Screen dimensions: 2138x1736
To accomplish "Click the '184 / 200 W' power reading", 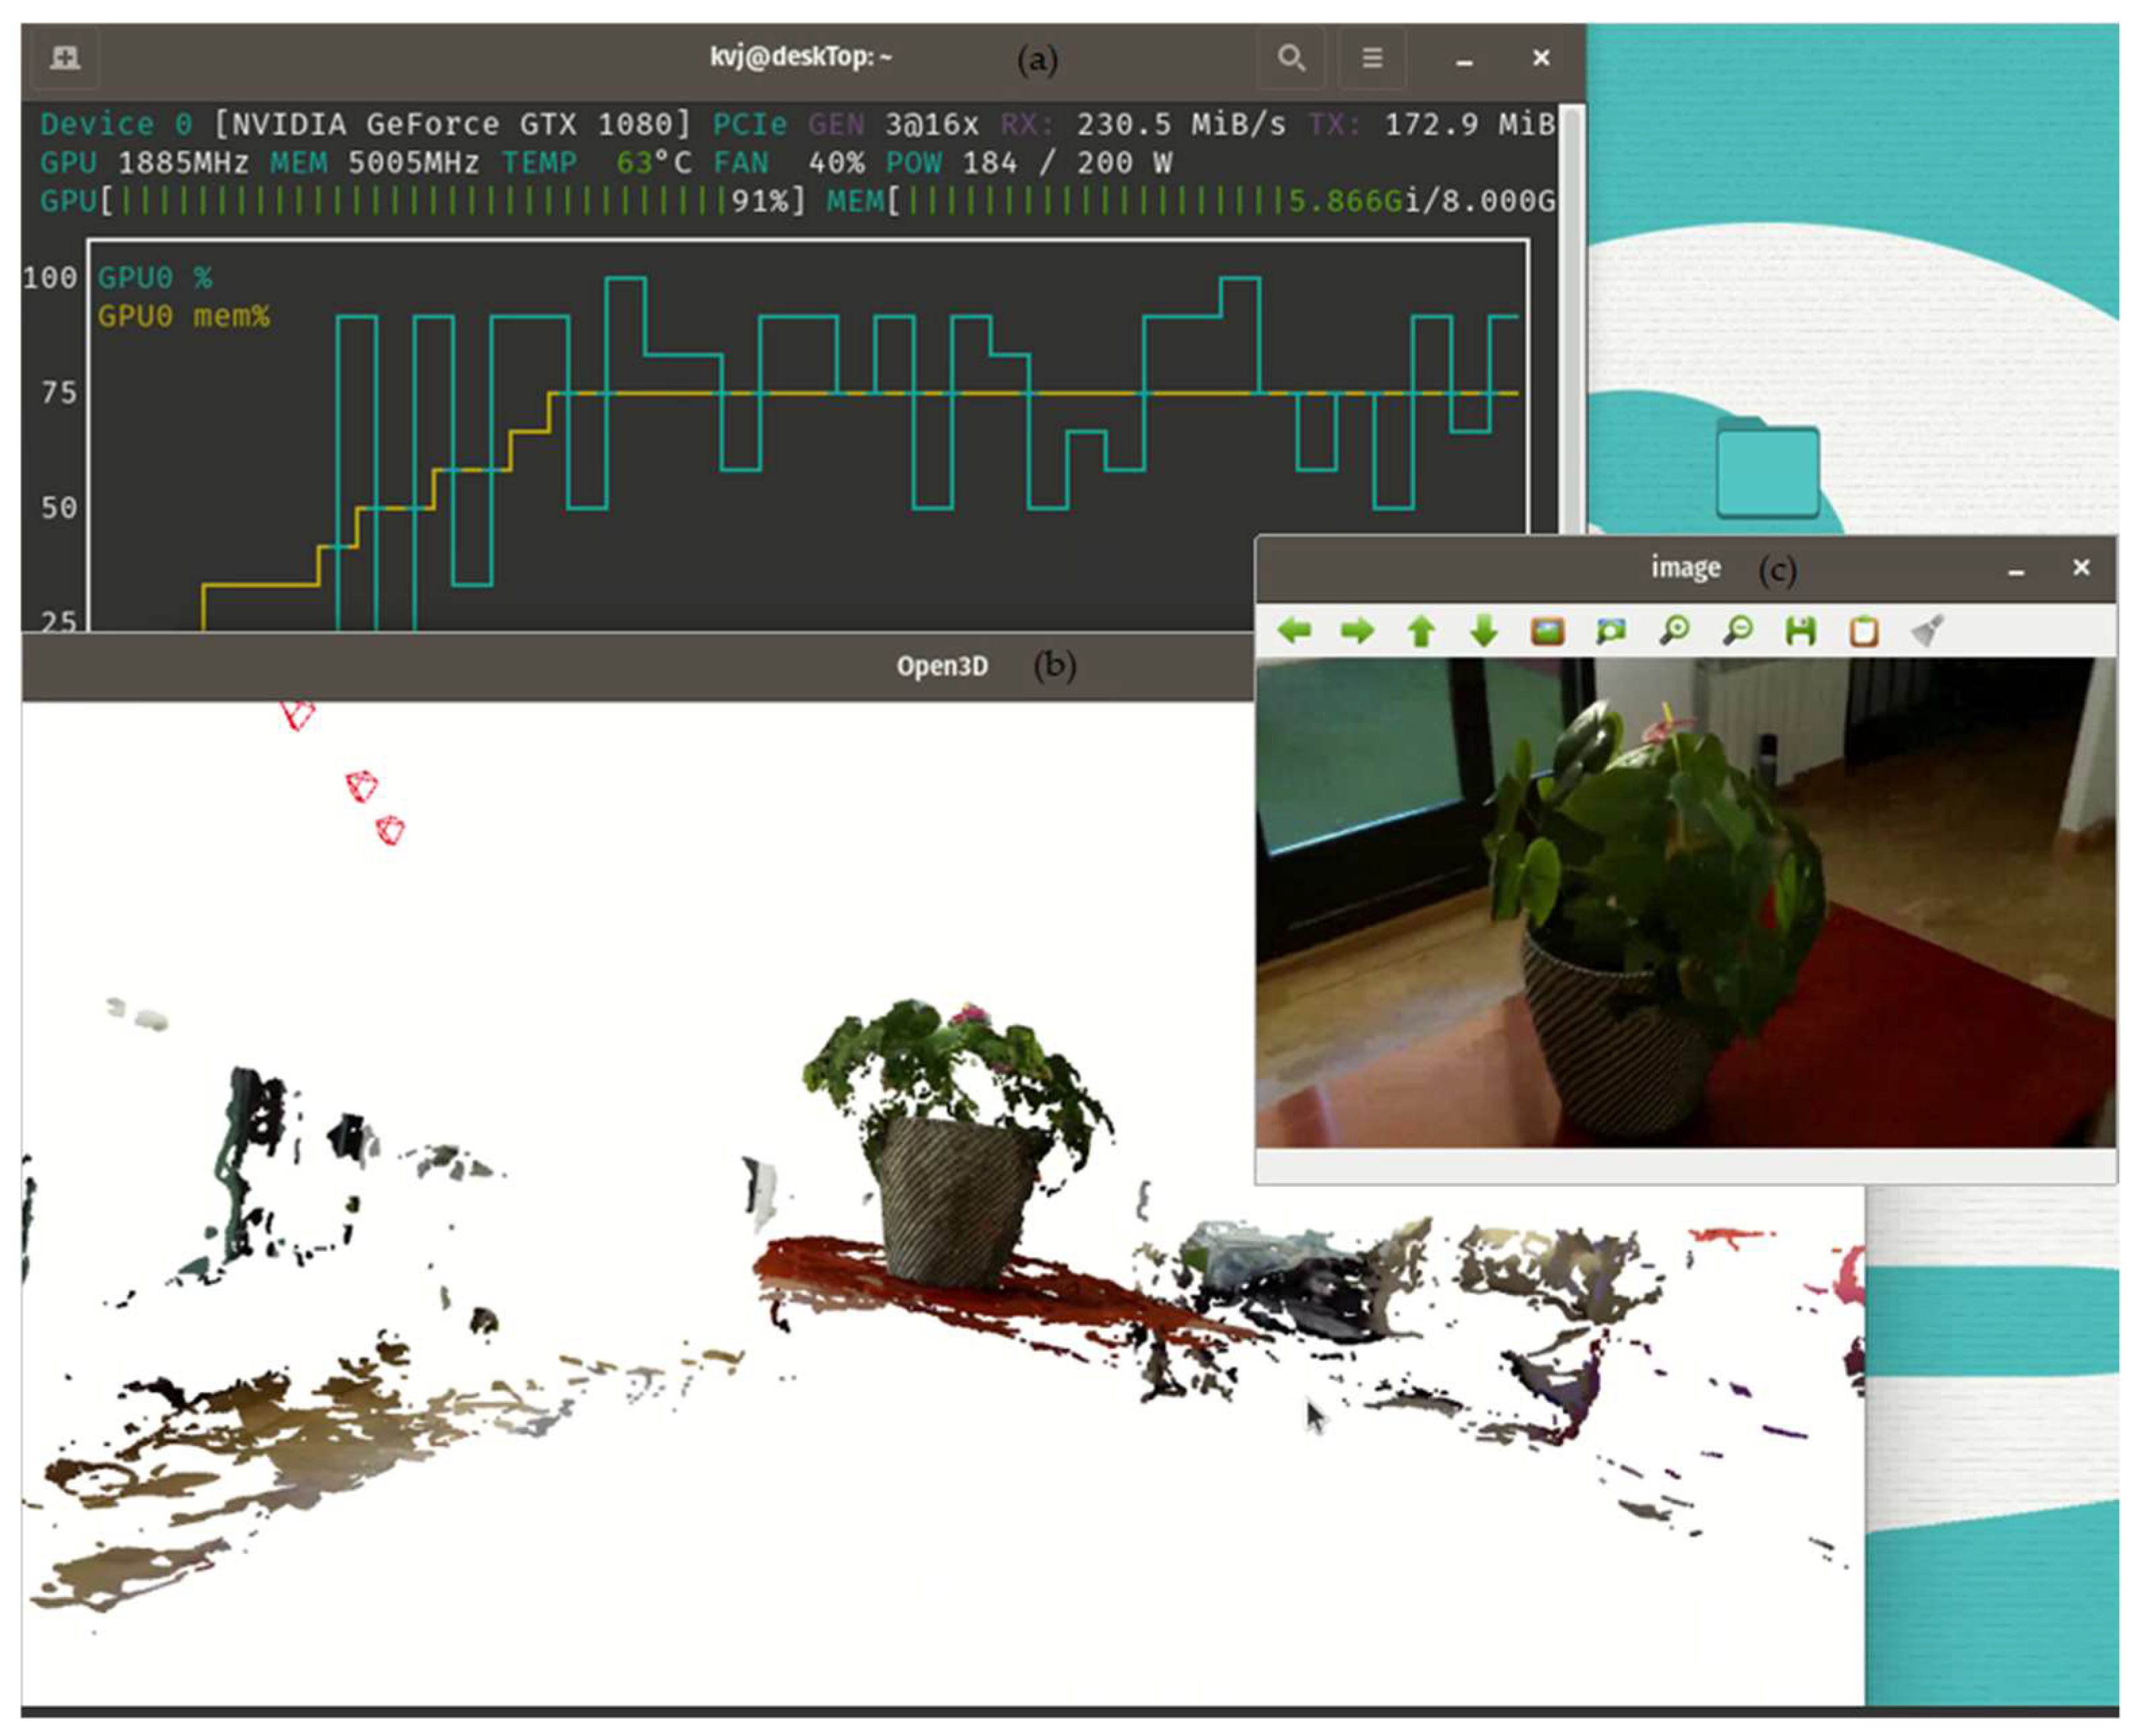I will pyautogui.click(x=1067, y=162).
